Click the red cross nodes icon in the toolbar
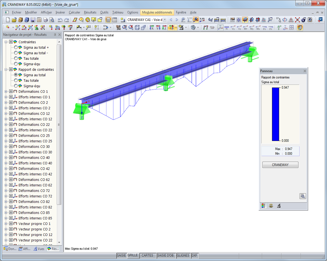The width and height of the screenshot is (327, 261). 297,20
